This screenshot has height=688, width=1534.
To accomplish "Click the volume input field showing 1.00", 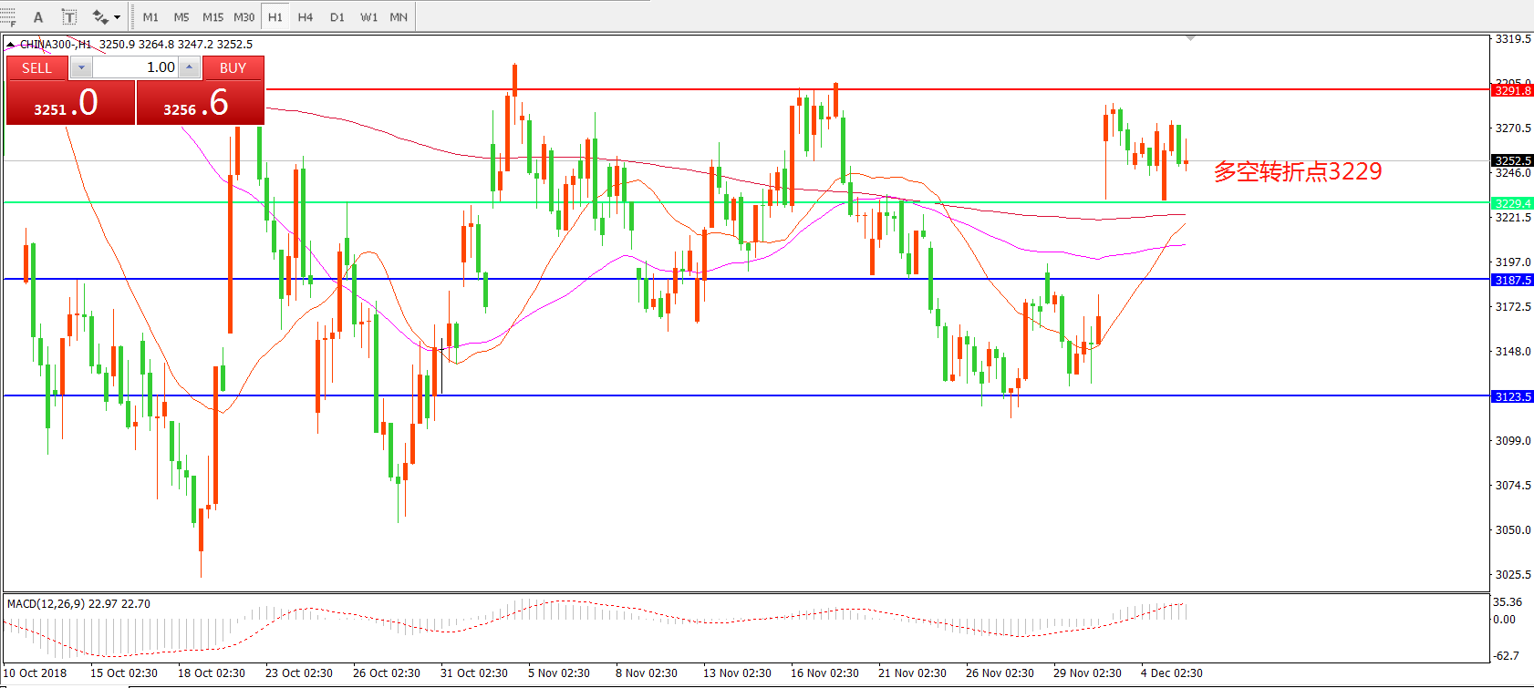I will [135, 67].
